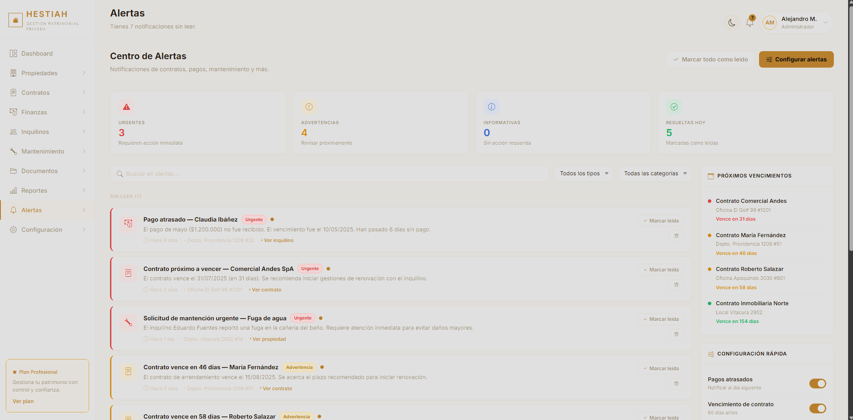Click the Resueltas Hoy checkmark icon
Screen dimensions: 853x420
pos(674,107)
